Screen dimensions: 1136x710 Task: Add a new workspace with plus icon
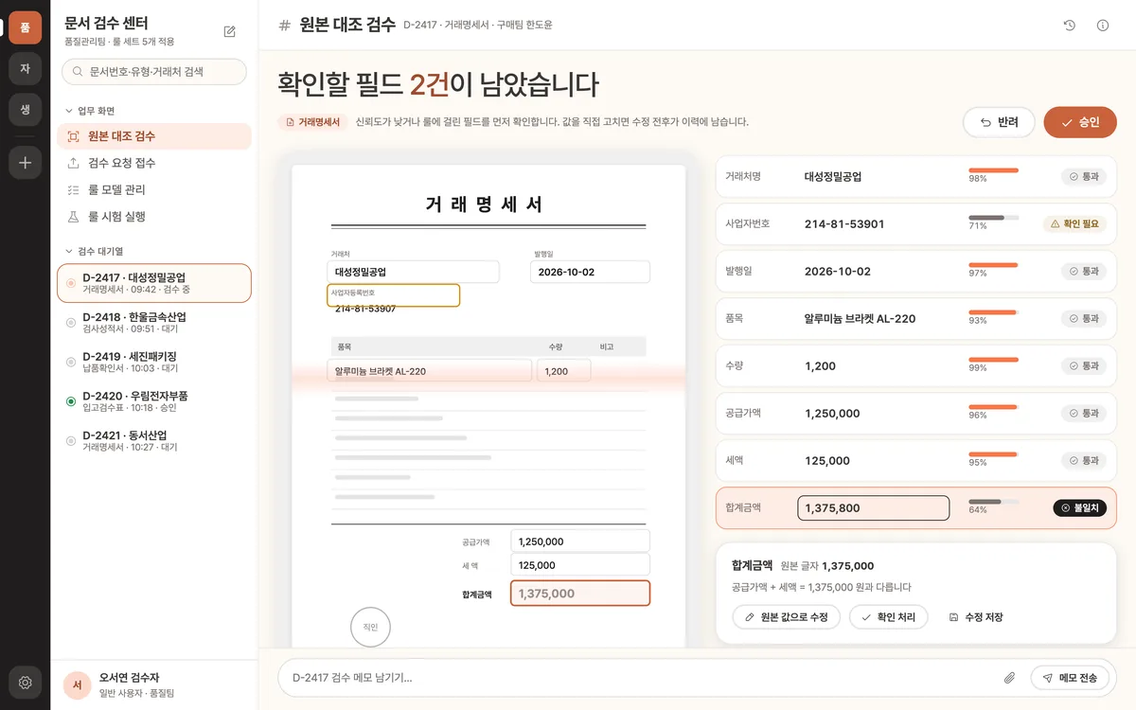click(x=26, y=163)
